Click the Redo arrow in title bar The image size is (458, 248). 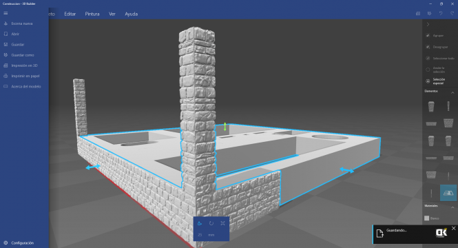pyautogui.click(x=452, y=14)
